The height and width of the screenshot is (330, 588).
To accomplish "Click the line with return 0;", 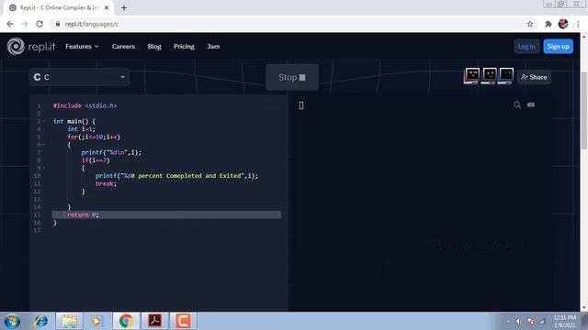I will click(166, 214).
